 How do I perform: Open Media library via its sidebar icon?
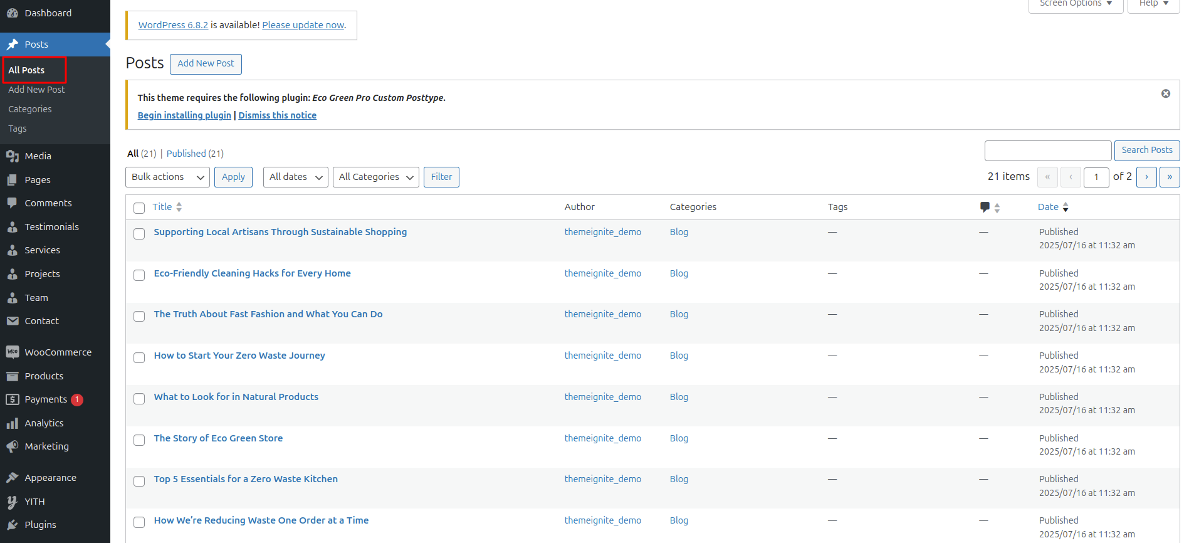(x=13, y=156)
